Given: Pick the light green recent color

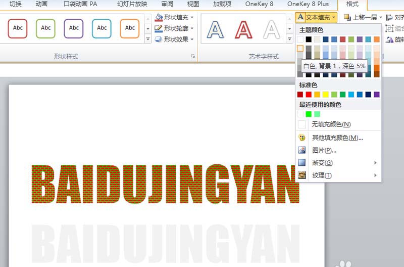Looking at the screenshot, I should [317, 114].
